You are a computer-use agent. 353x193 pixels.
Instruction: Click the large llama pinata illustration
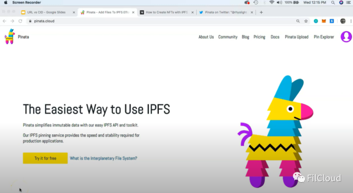tap(276, 132)
